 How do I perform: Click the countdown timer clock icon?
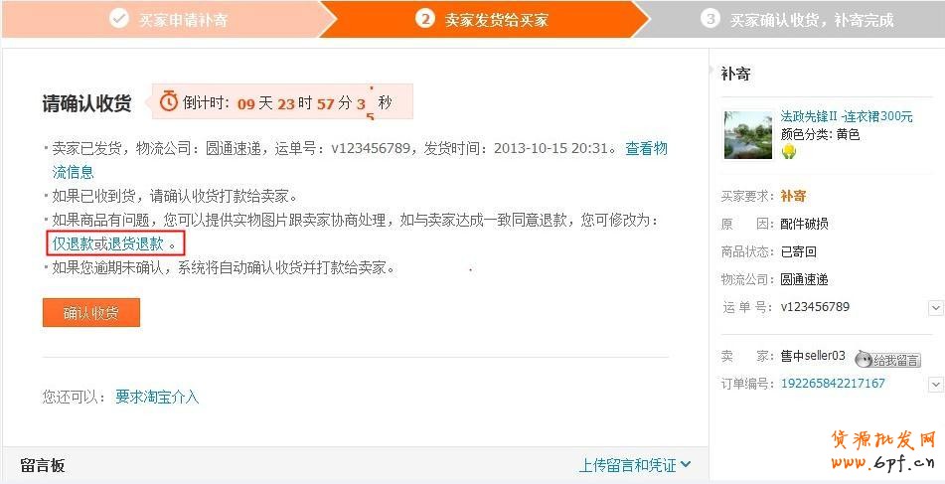click(169, 101)
